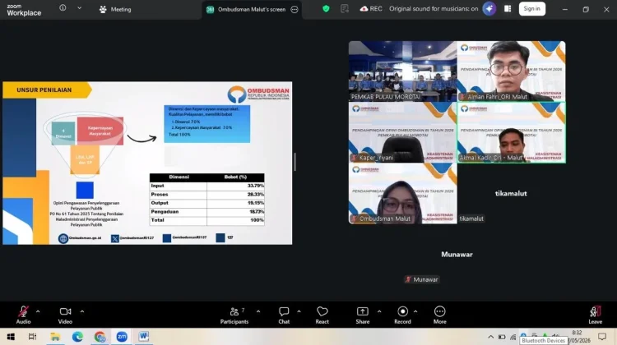This screenshot has width=617, height=345.
Task: Select Kaper_Iriyani video tile
Action: tap(402, 132)
